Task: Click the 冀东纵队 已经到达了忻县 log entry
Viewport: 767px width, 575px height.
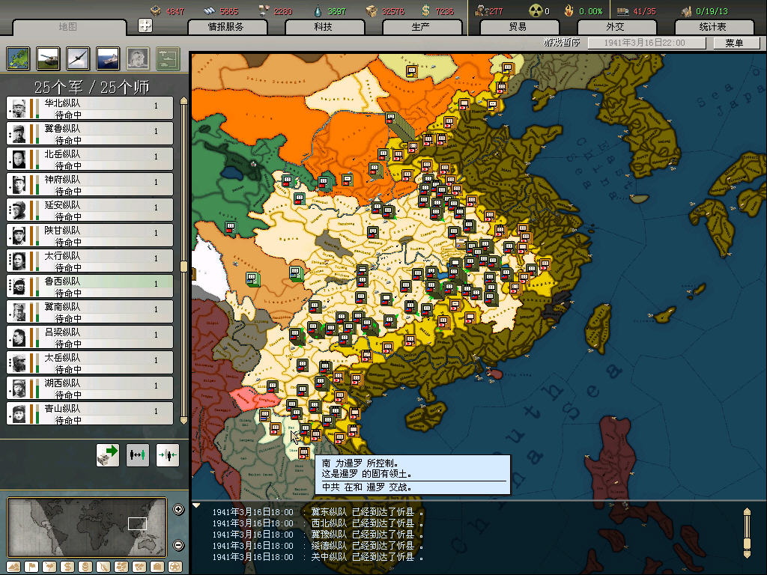Action: (317, 512)
